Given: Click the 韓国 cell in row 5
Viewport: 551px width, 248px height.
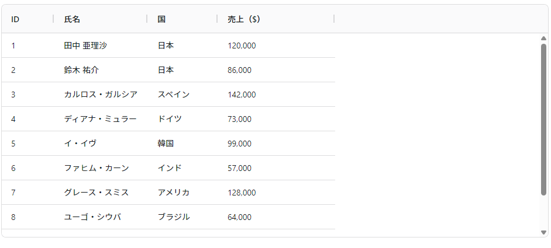Looking at the screenshot, I should tap(182, 144).
